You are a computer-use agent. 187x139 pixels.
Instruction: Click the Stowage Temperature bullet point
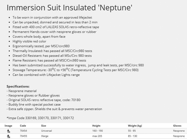point(76,70)
